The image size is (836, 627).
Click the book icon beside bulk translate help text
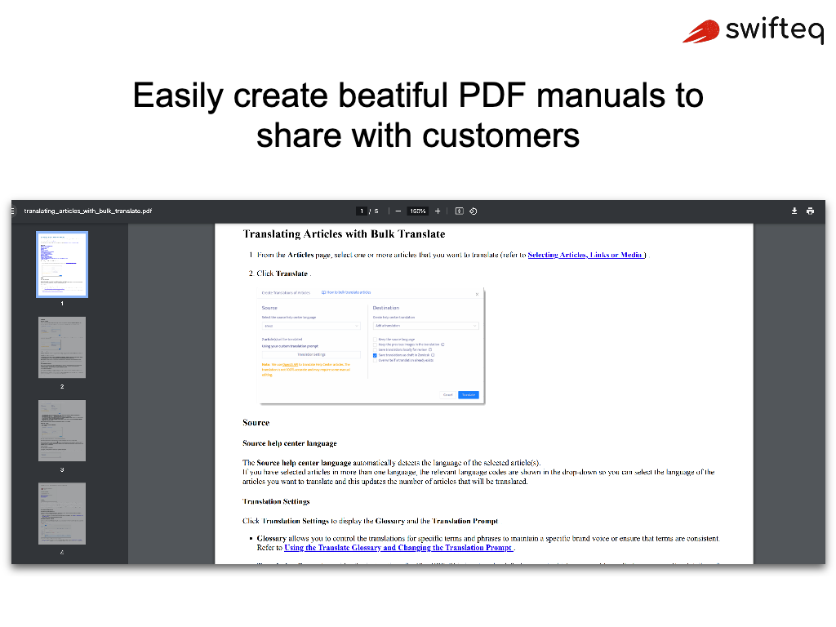(323, 292)
